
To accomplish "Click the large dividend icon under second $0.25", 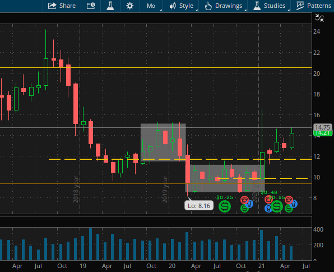I will pos(277,206).
